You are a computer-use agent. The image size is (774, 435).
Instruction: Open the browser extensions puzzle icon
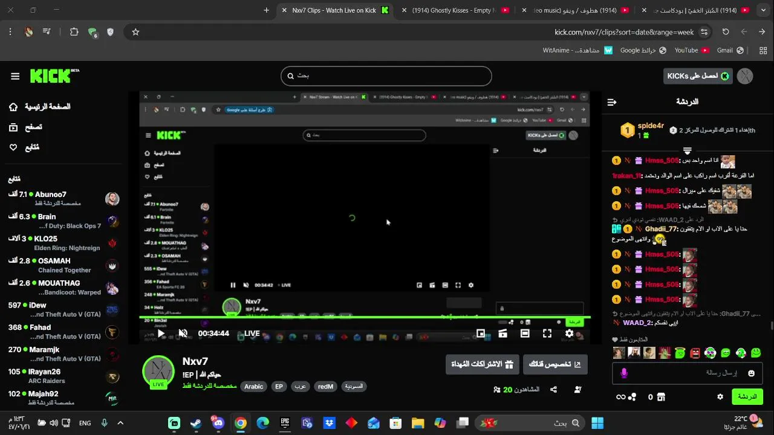click(x=74, y=32)
